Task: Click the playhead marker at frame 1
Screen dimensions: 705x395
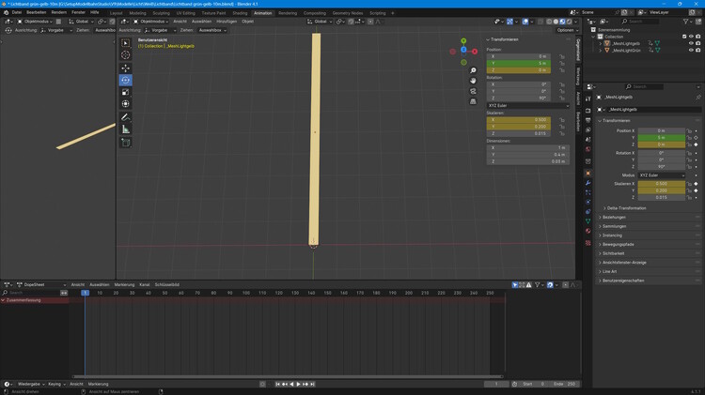Action: 85,293
